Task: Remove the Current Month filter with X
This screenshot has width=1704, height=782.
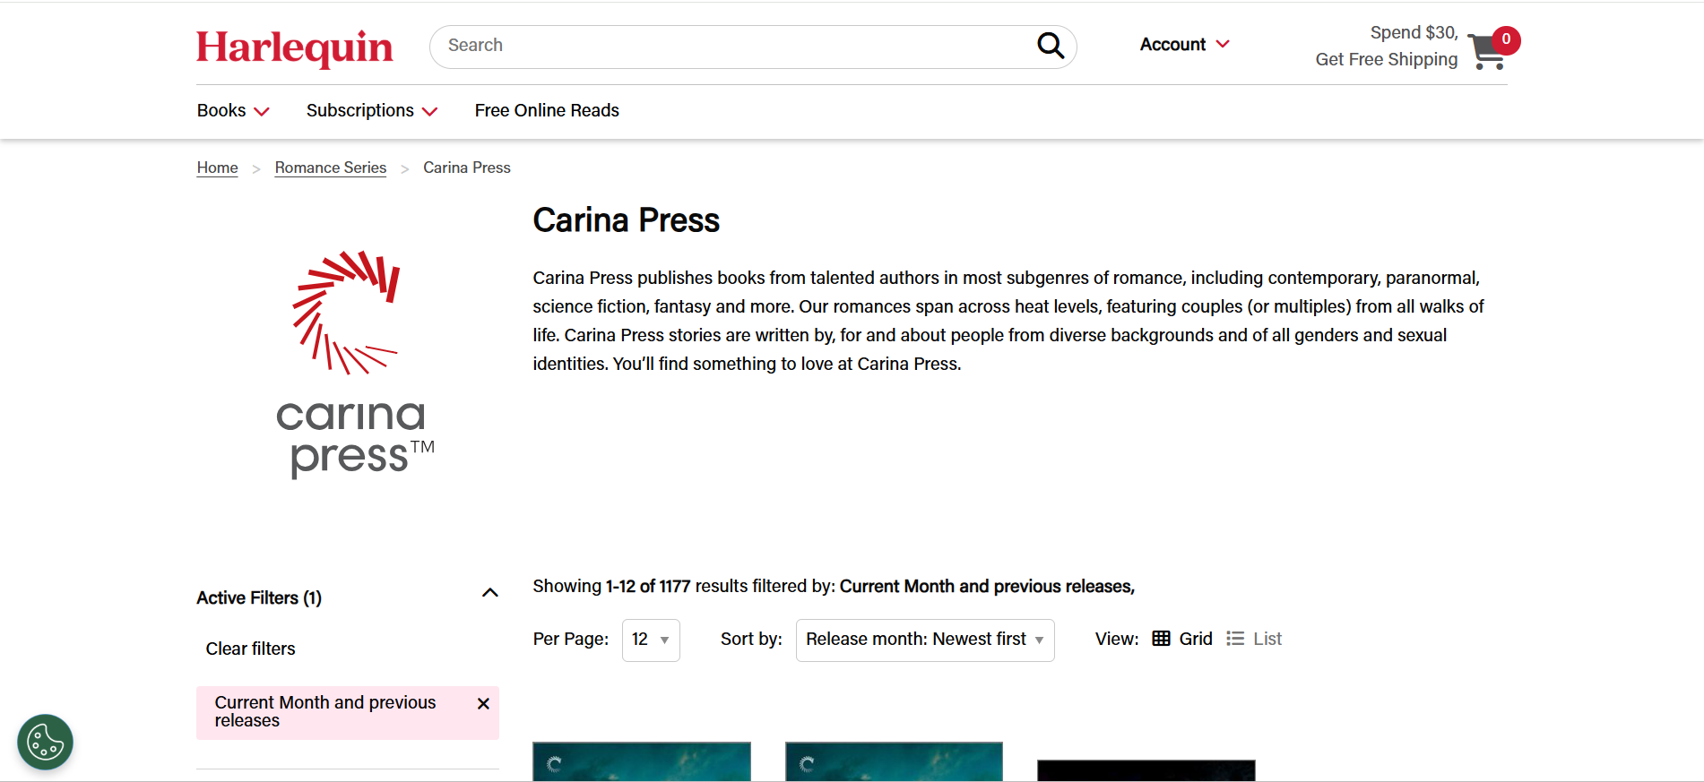Action: (483, 703)
